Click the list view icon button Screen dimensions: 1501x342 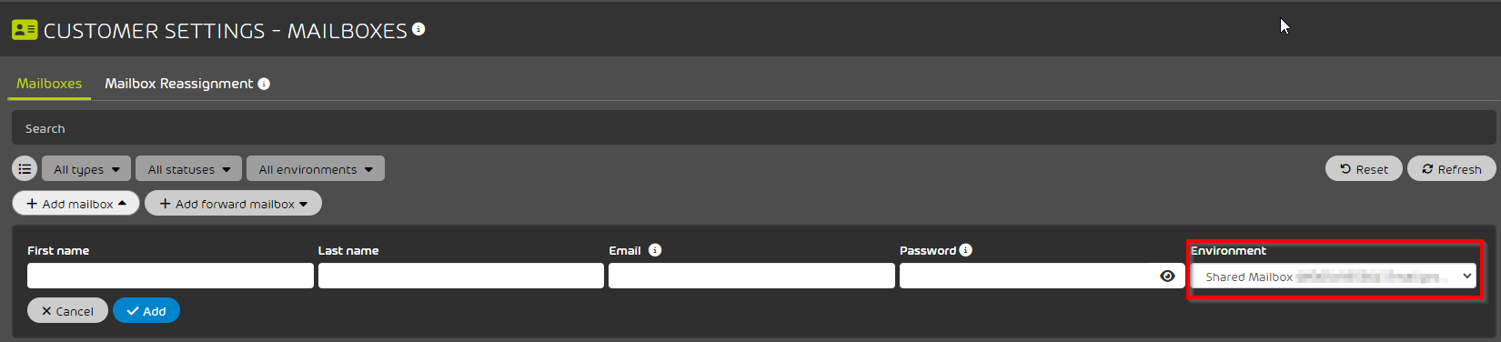[x=25, y=168]
